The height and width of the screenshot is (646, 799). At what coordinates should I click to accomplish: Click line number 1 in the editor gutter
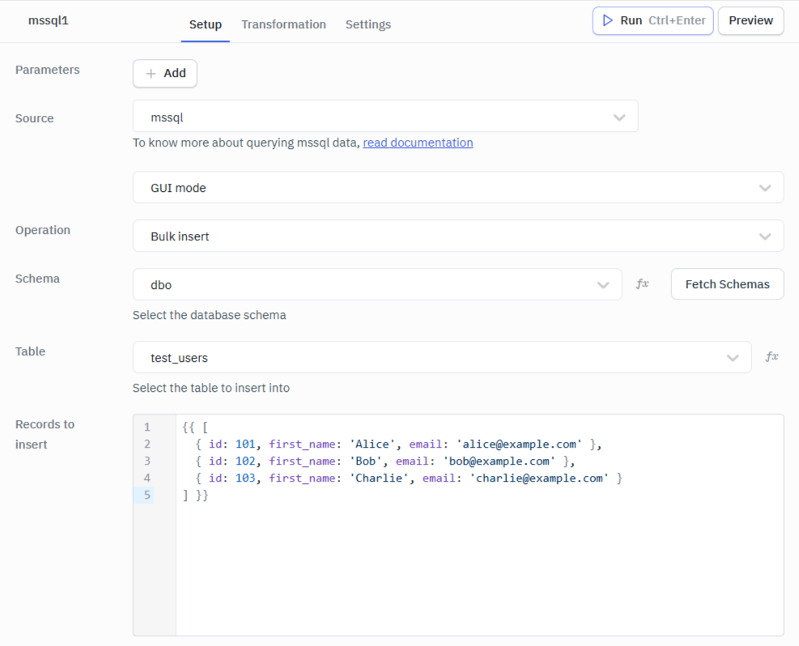pyautogui.click(x=147, y=427)
